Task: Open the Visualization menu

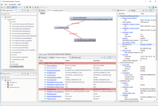Action: click(13, 4)
